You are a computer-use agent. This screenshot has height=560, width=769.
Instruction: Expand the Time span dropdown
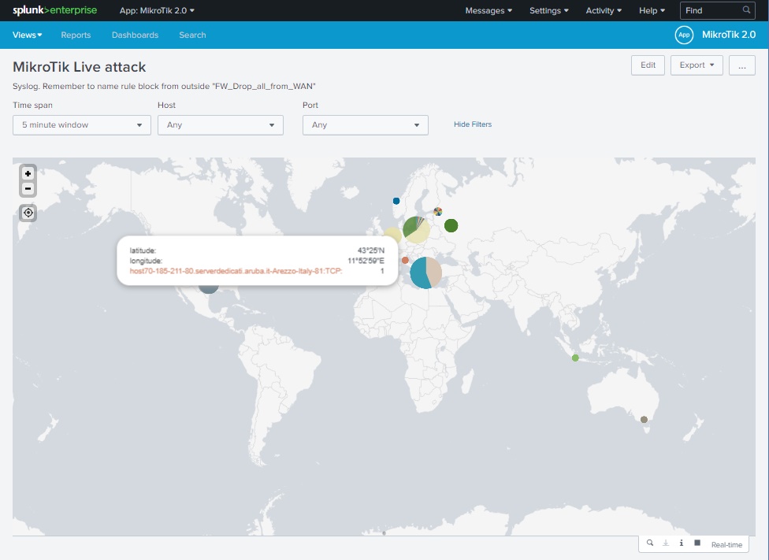tap(82, 124)
